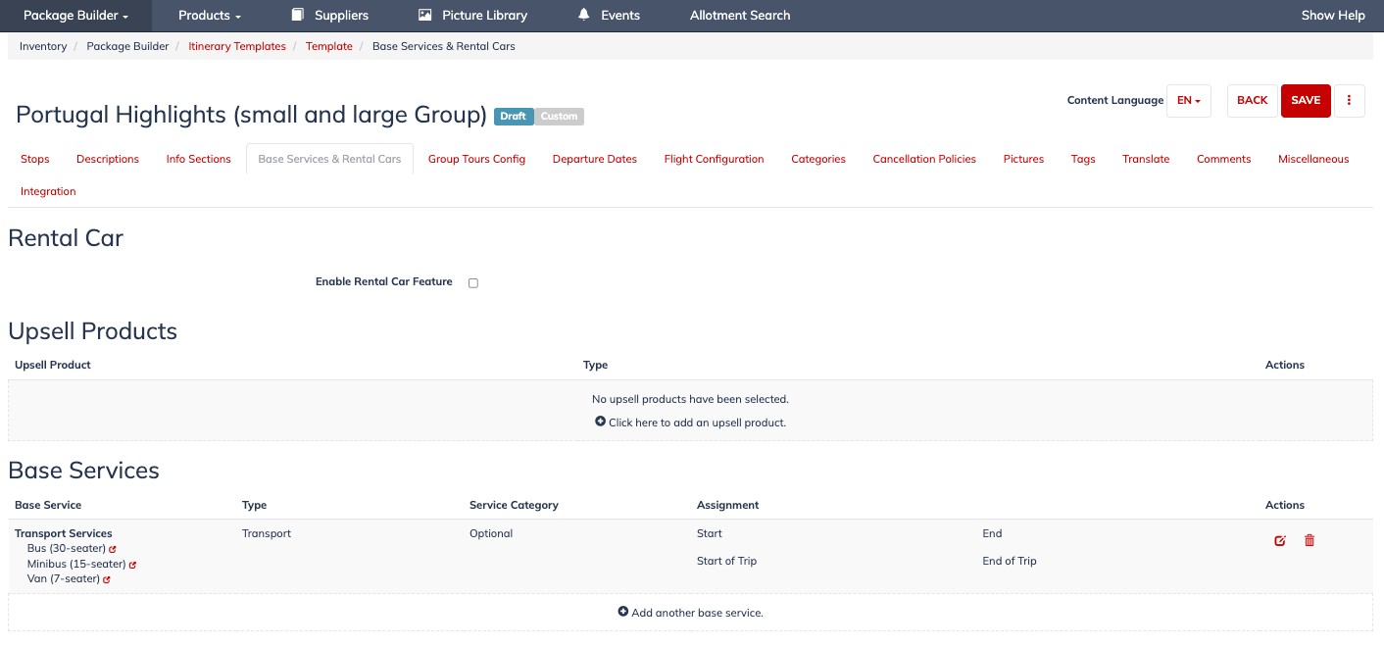Click the Minibus (15-seater) service name

coord(76,564)
